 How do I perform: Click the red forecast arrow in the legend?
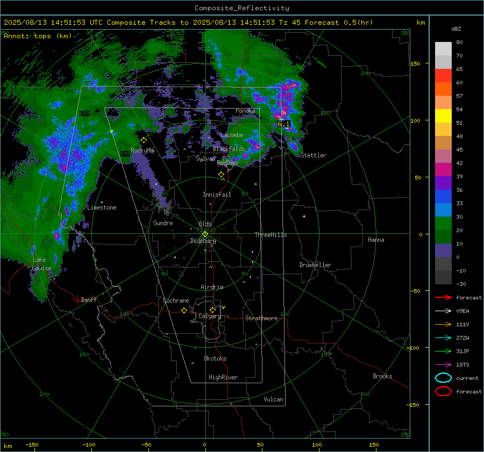pyautogui.click(x=443, y=297)
